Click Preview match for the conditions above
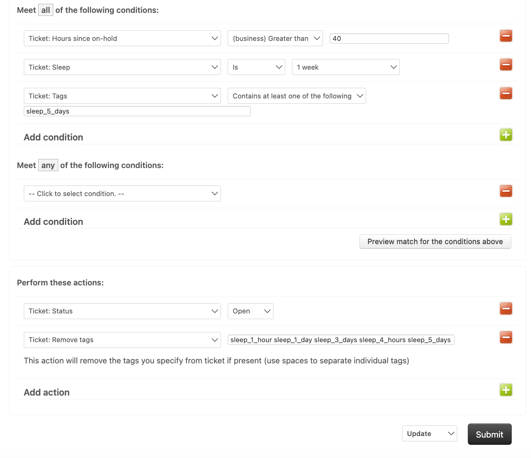The image size is (531, 458). pyautogui.click(x=435, y=241)
